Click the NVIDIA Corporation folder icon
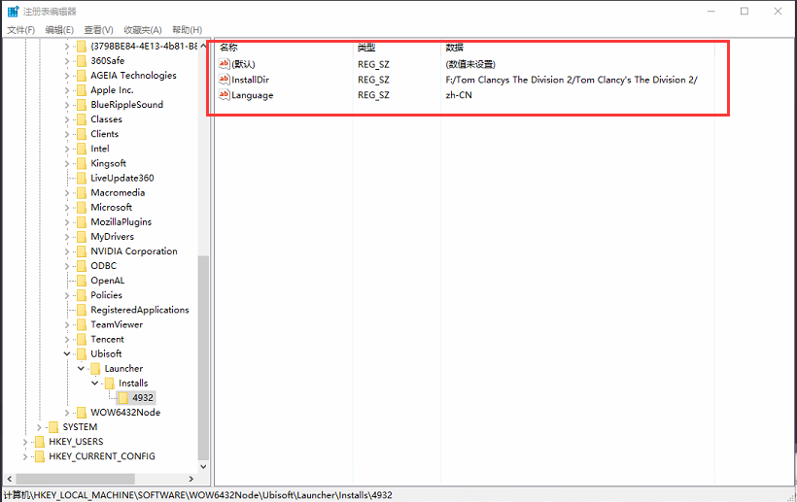The width and height of the screenshot is (797, 502). click(81, 251)
